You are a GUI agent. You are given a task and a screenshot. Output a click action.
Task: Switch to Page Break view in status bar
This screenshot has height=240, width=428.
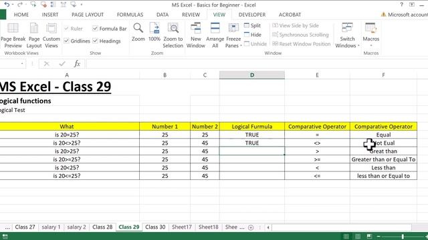tap(369, 236)
